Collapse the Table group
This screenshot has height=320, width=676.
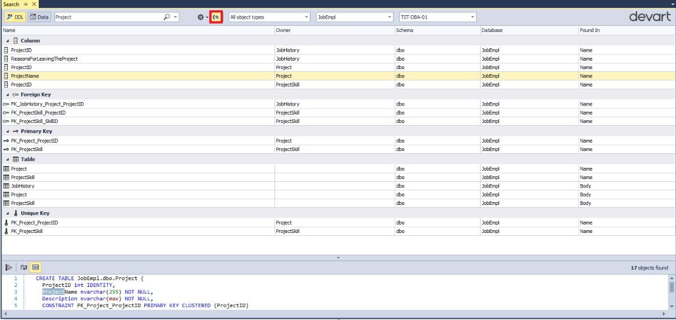(x=7, y=159)
